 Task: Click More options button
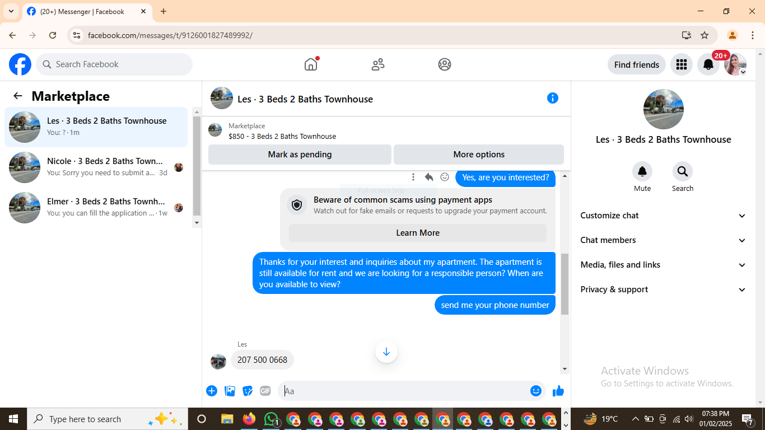[479, 155]
